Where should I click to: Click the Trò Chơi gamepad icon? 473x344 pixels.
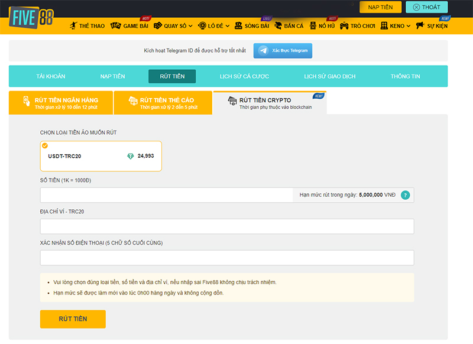[x=344, y=26]
